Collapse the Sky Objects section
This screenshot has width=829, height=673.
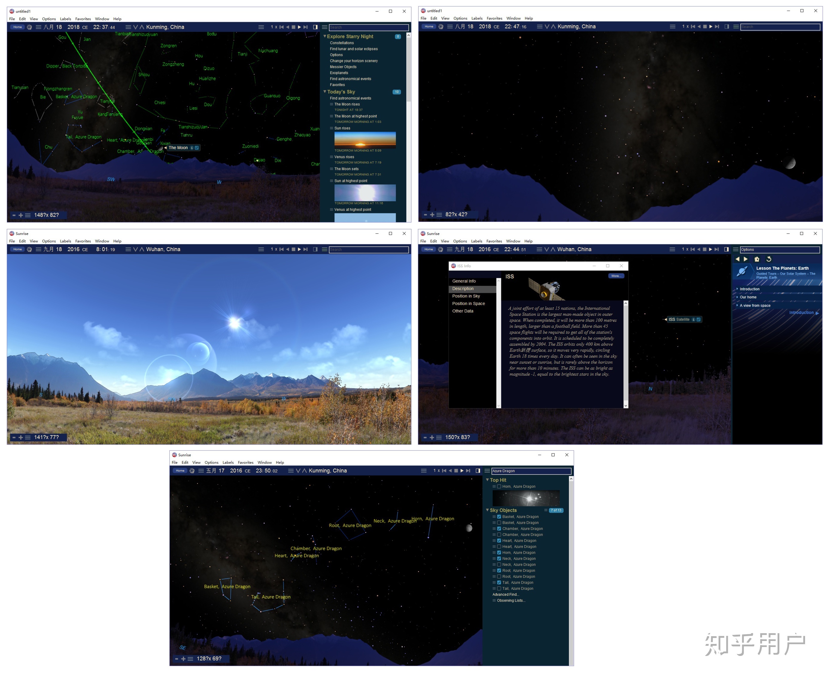click(x=488, y=510)
